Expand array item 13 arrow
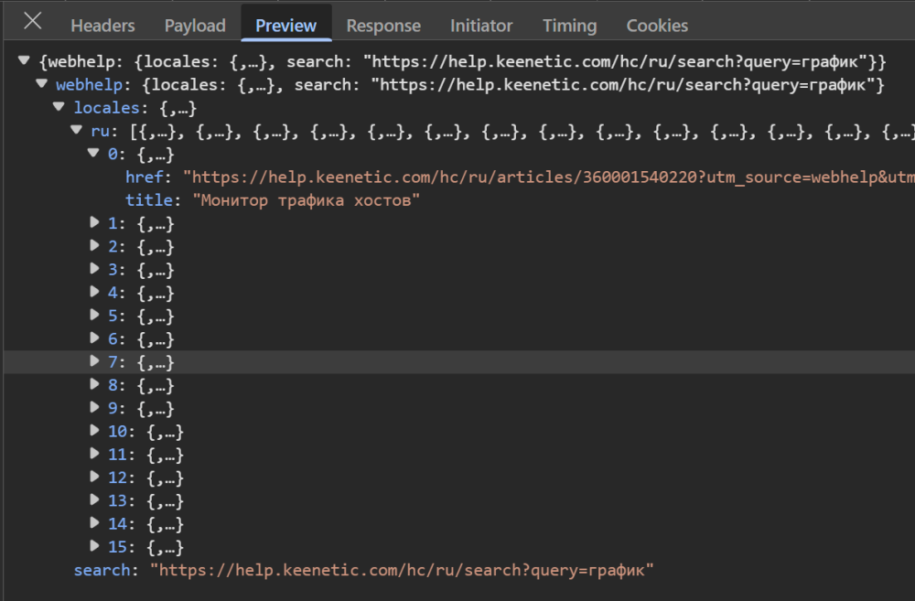The height and width of the screenshot is (601, 915). coord(94,499)
